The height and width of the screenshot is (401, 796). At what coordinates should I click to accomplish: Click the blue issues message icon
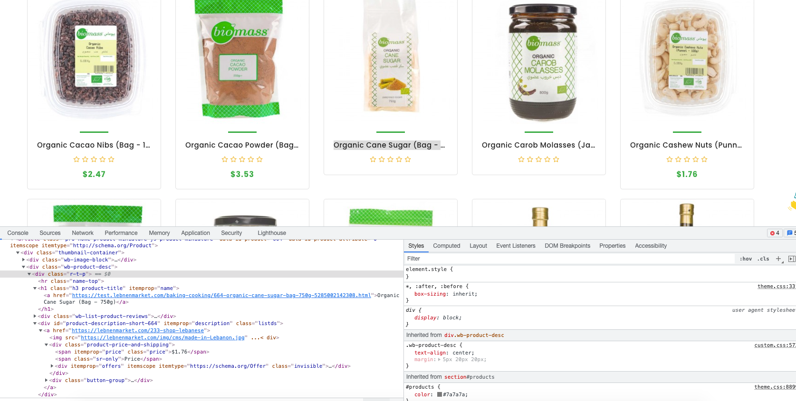pyautogui.click(x=790, y=233)
